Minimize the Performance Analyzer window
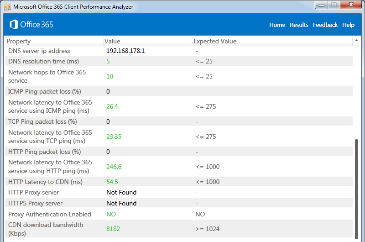Screen dimensions: 365x242 322,5
